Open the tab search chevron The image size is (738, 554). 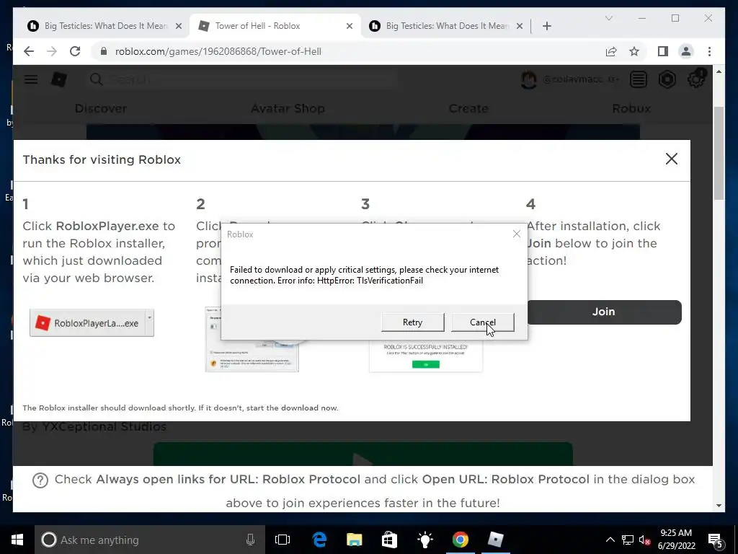coord(608,18)
